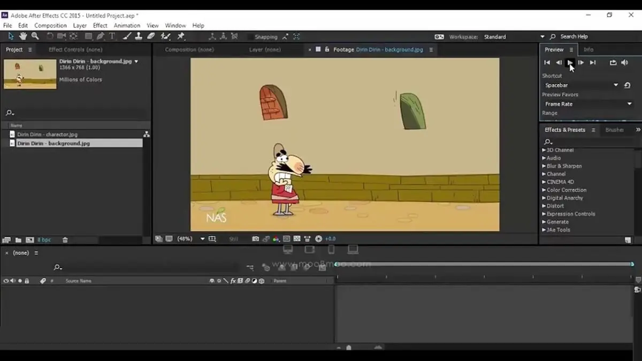Click the flowchart icon beside charector.jpg
Image resolution: width=642 pixels, height=361 pixels.
pos(146,134)
